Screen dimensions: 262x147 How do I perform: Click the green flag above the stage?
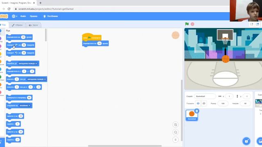pyautogui.click(x=187, y=24)
